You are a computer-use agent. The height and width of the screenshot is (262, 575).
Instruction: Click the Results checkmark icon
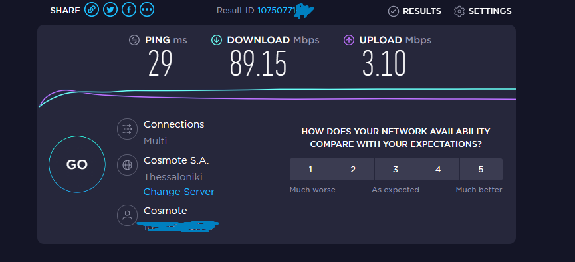[393, 11]
